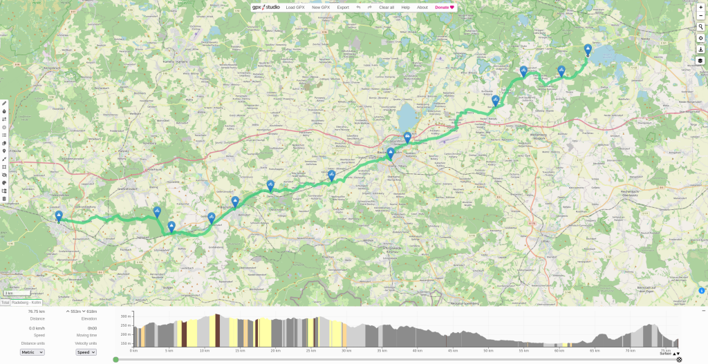This screenshot has height=364, width=708.
Task: Select the pencil edit-track tool
Action: 4,103
